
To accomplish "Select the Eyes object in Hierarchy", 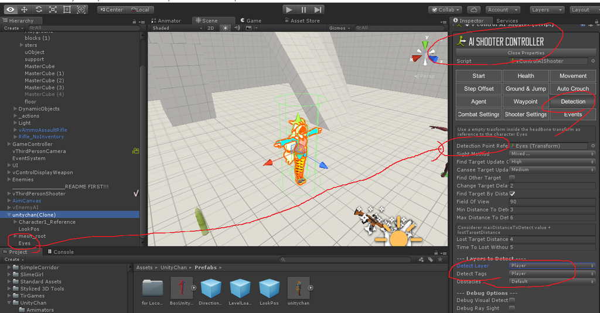I will tap(25, 243).
